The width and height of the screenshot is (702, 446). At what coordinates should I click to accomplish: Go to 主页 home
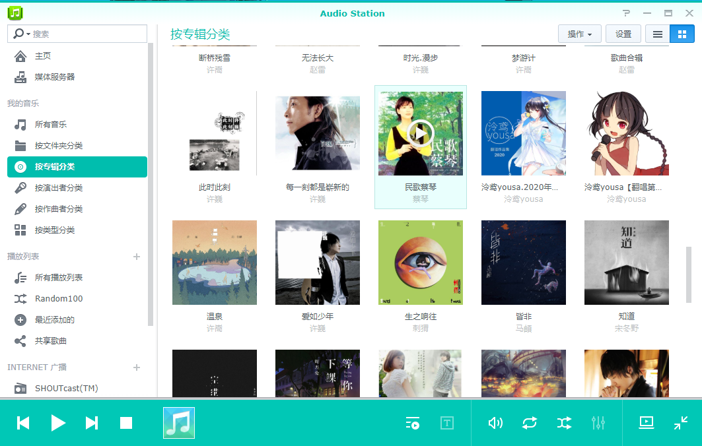pos(77,56)
